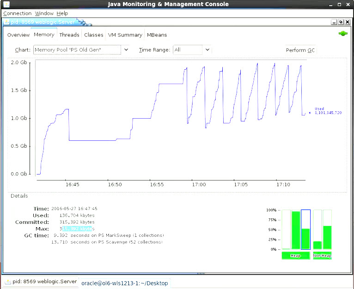Click the 2.0 Gb axis label

coord(19,62)
